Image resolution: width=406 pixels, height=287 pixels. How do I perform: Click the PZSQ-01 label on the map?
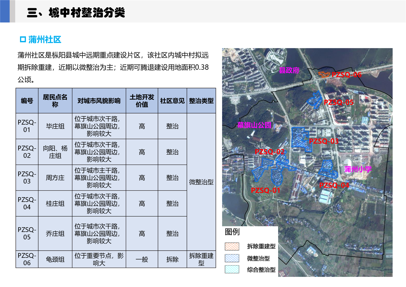pyautogui.click(x=266, y=190)
